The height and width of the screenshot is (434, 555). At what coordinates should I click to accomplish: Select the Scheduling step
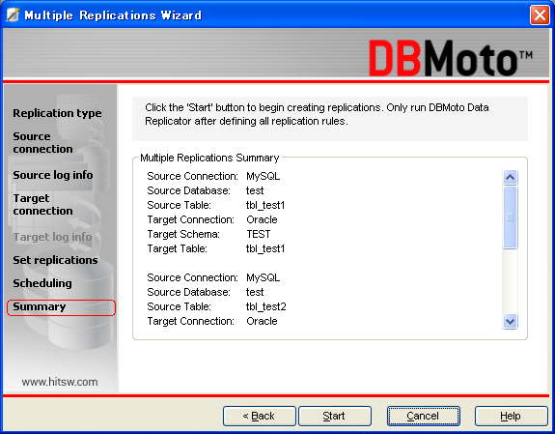(42, 283)
